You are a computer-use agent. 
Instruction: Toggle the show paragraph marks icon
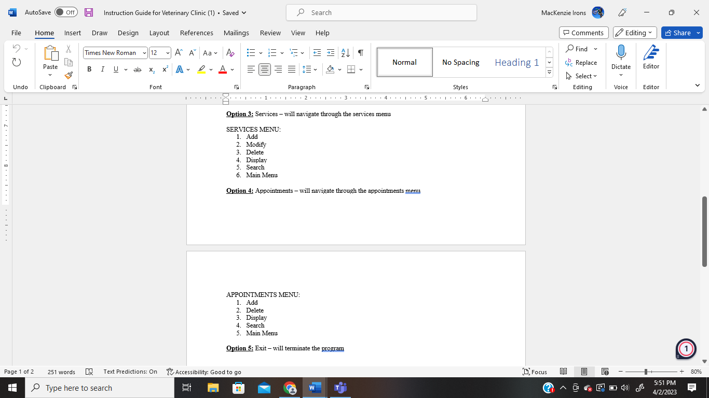[360, 52]
